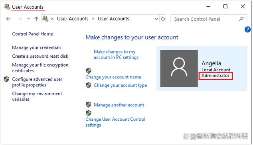Click the Make changes to your user account heading
This screenshot has height=145, width=253.
tap(132, 37)
